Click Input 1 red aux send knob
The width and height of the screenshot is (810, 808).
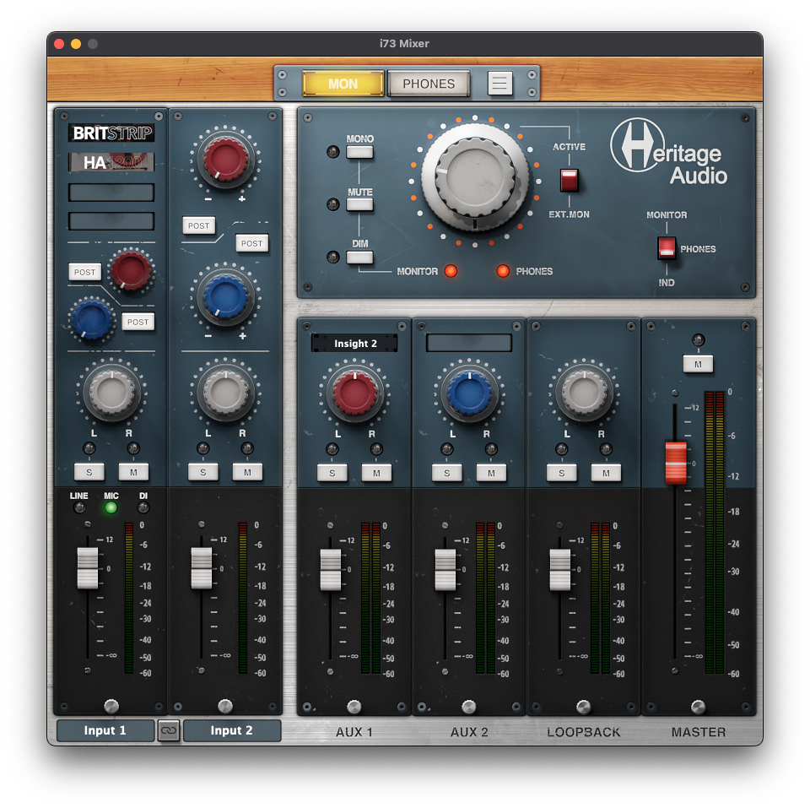tap(132, 270)
